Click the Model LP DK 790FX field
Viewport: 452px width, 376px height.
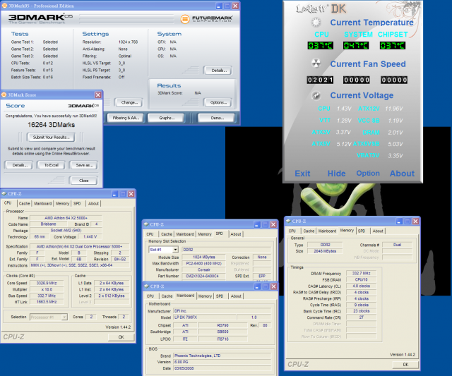click(205, 317)
